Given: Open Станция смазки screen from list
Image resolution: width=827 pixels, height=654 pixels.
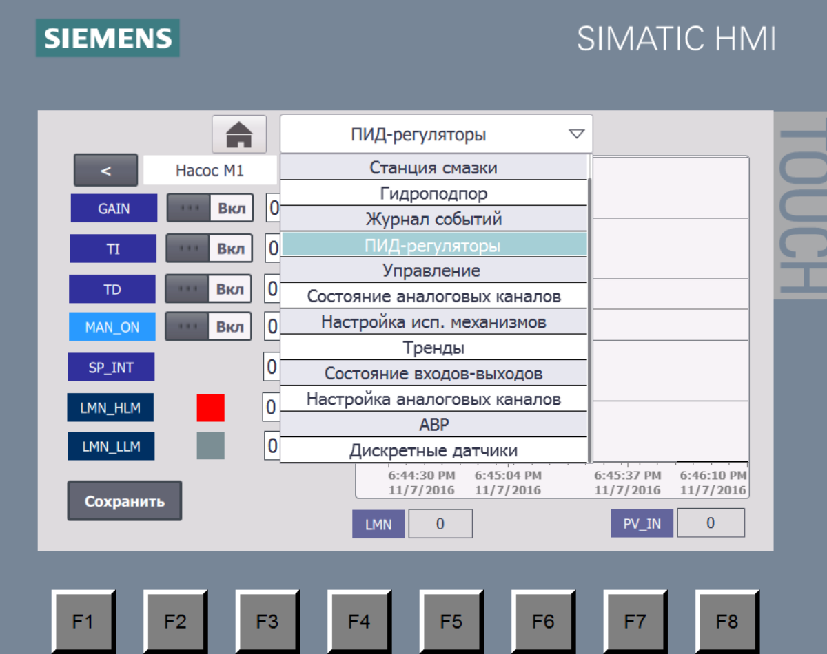Looking at the screenshot, I should (x=433, y=167).
